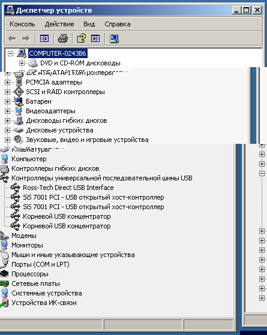The height and width of the screenshot is (335, 267).
Task: Select the COMPUTER-0243B6 tree root
Action: pyautogui.click(x=58, y=53)
